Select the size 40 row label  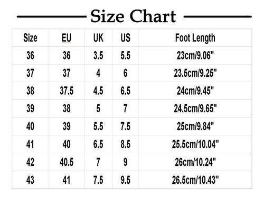coord(30,126)
